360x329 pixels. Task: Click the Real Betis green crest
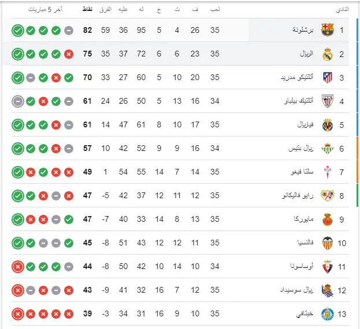328,148
